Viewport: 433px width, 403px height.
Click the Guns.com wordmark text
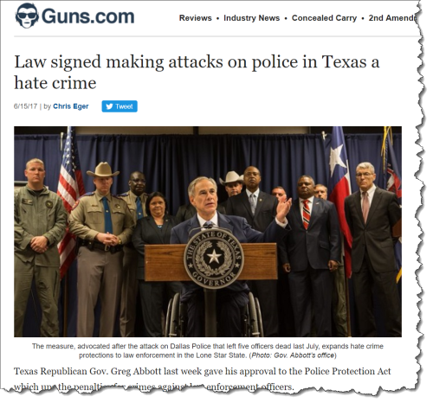pos(88,16)
